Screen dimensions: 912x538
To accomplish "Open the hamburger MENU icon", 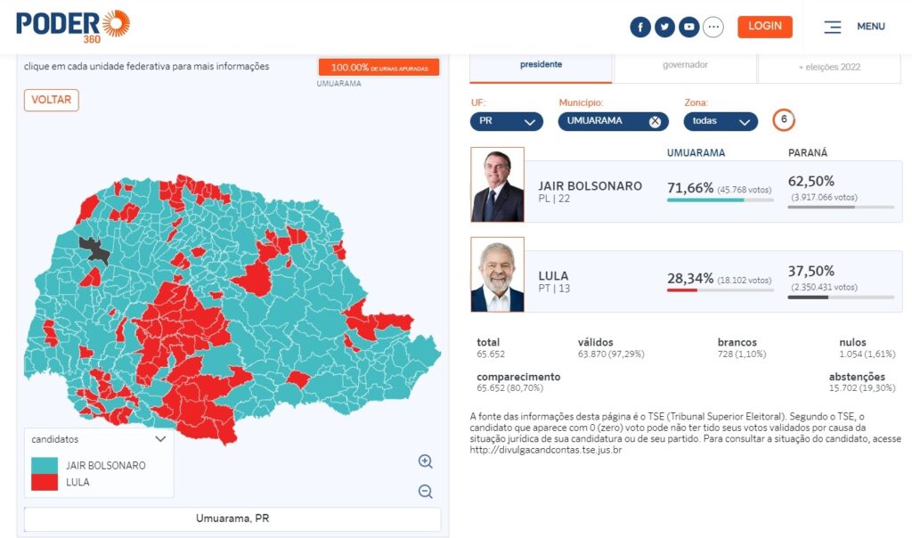I will pos(833,27).
